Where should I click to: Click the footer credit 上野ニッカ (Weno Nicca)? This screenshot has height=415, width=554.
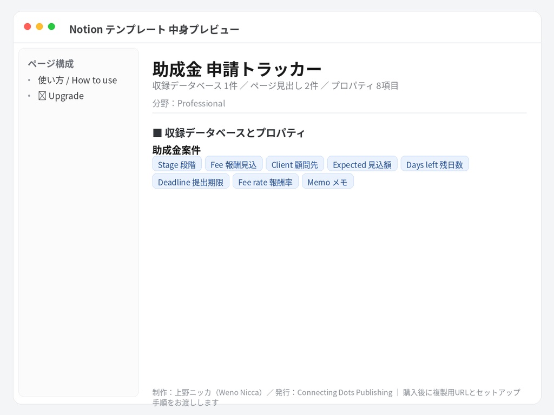(x=219, y=392)
